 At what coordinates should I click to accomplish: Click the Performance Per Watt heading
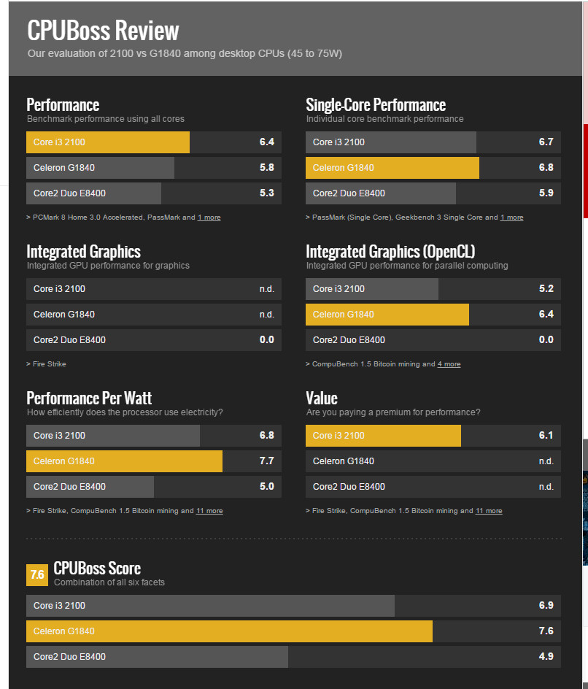[x=89, y=399]
